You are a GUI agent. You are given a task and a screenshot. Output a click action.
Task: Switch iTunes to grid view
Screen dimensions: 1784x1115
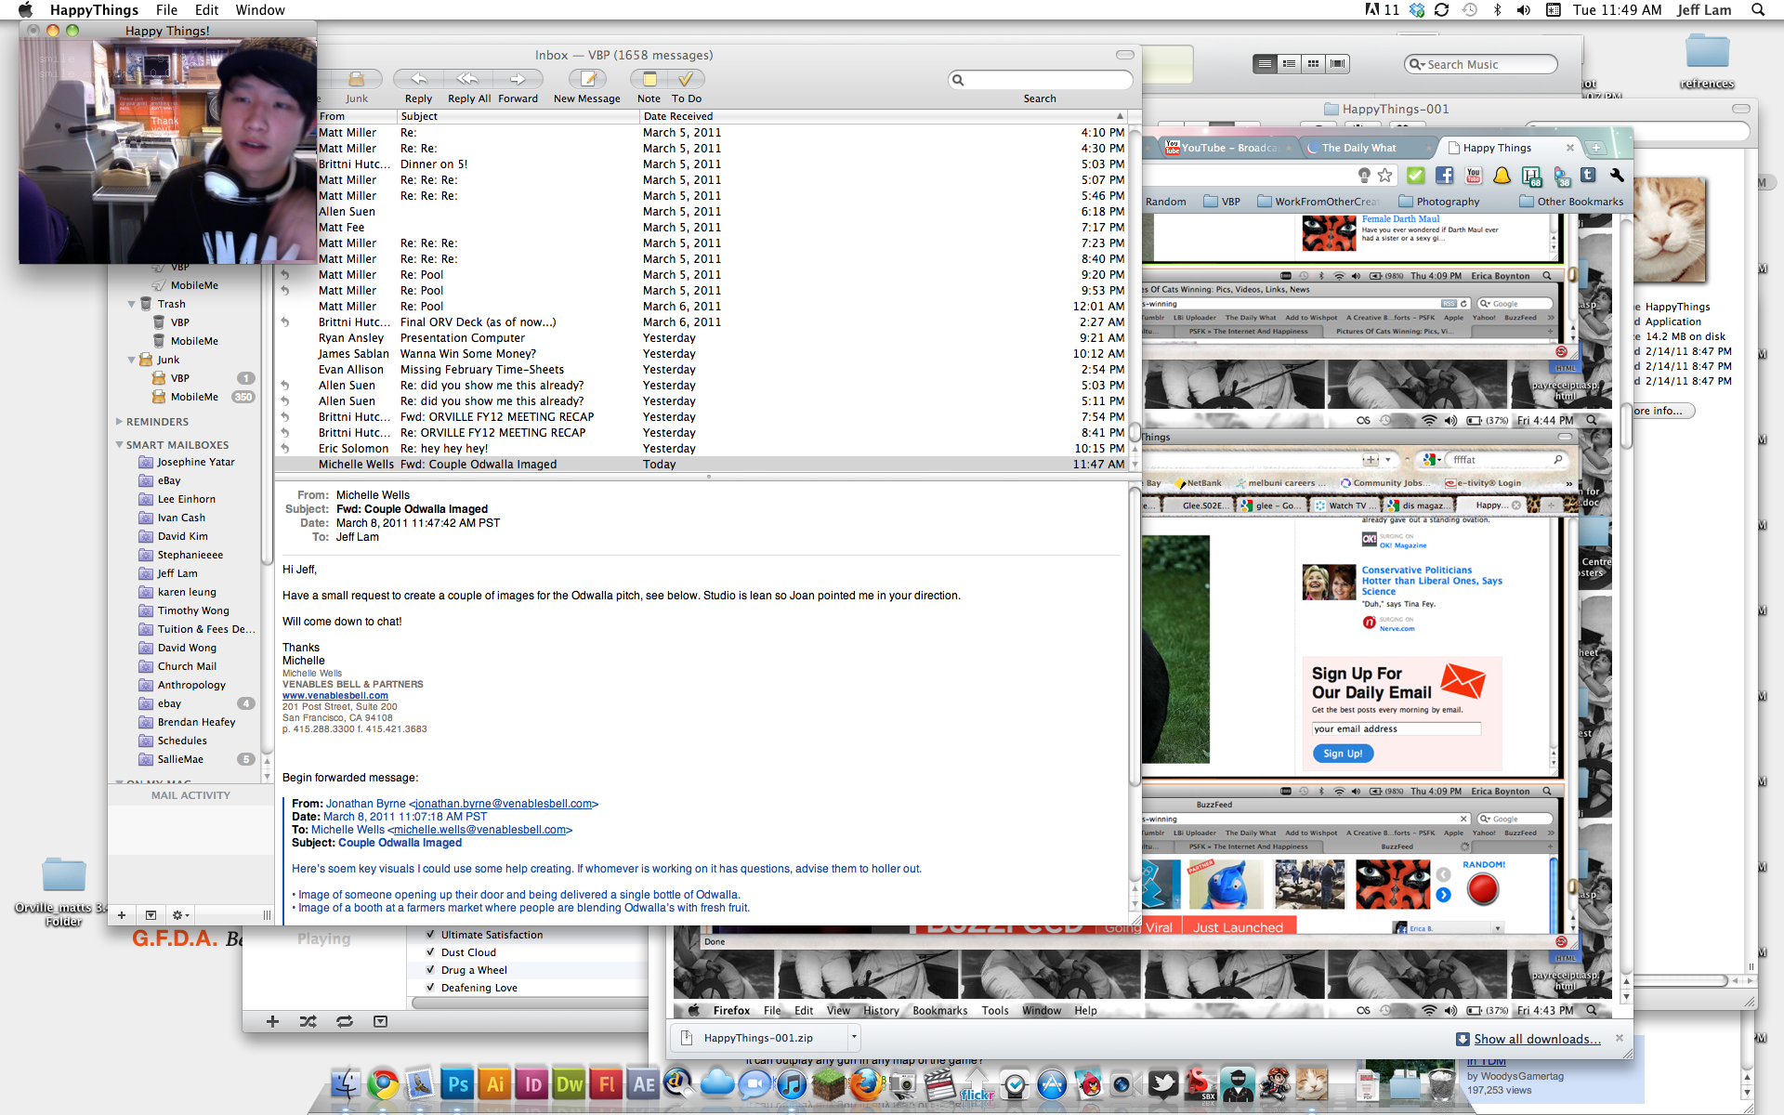(1313, 64)
